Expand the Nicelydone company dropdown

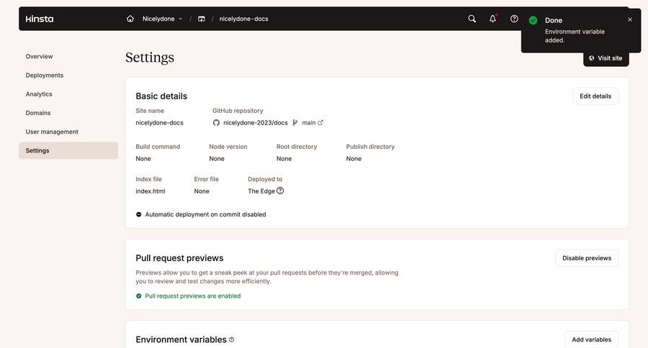click(163, 19)
